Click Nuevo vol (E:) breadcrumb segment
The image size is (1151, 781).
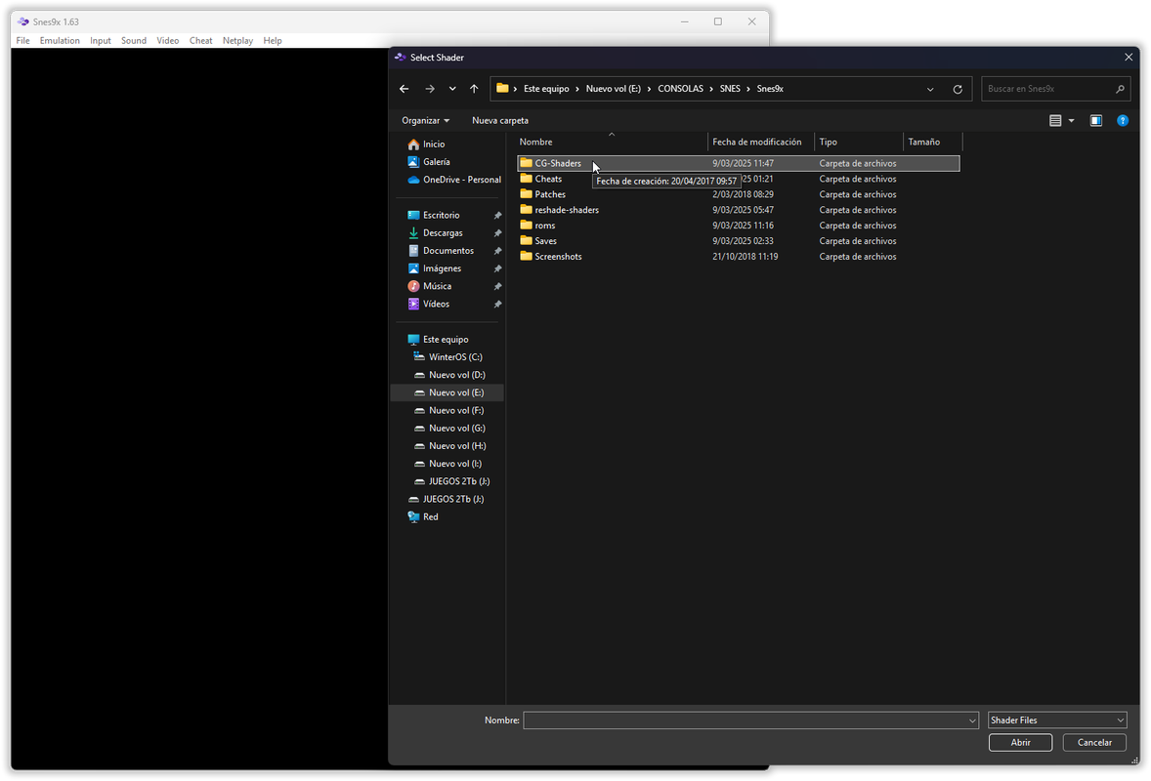click(x=613, y=89)
